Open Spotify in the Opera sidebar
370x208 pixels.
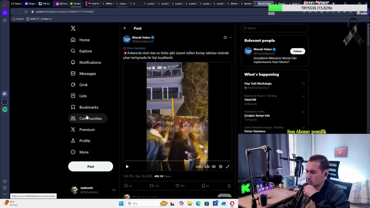coord(5,109)
